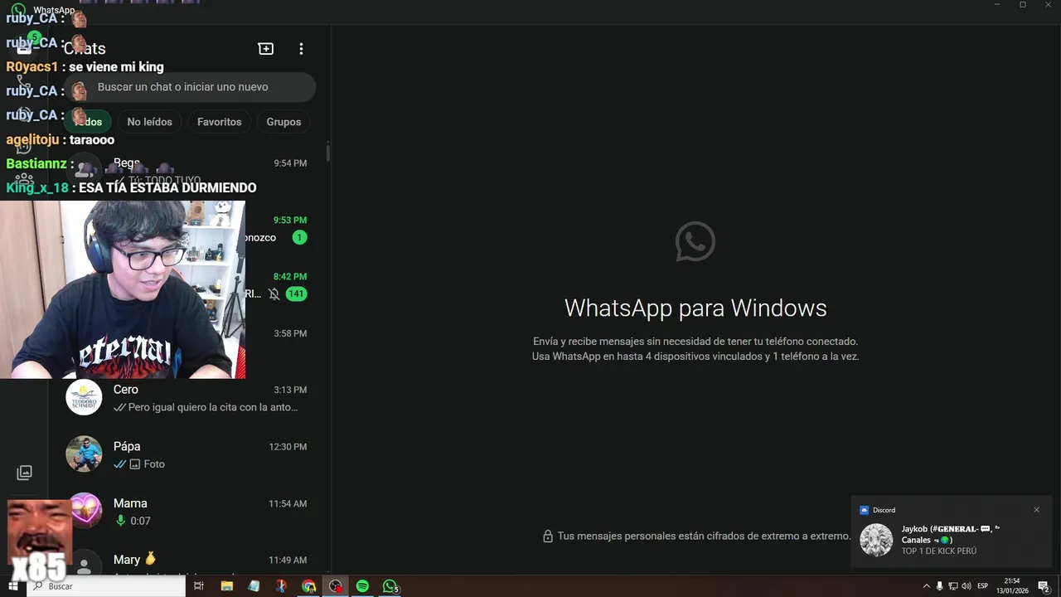Image resolution: width=1061 pixels, height=597 pixels.
Task: Filter chats by No leídos
Action: pos(150,122)
